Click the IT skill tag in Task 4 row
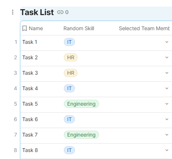172x159 pixels. pyautogui.click(x=69, y=88)
